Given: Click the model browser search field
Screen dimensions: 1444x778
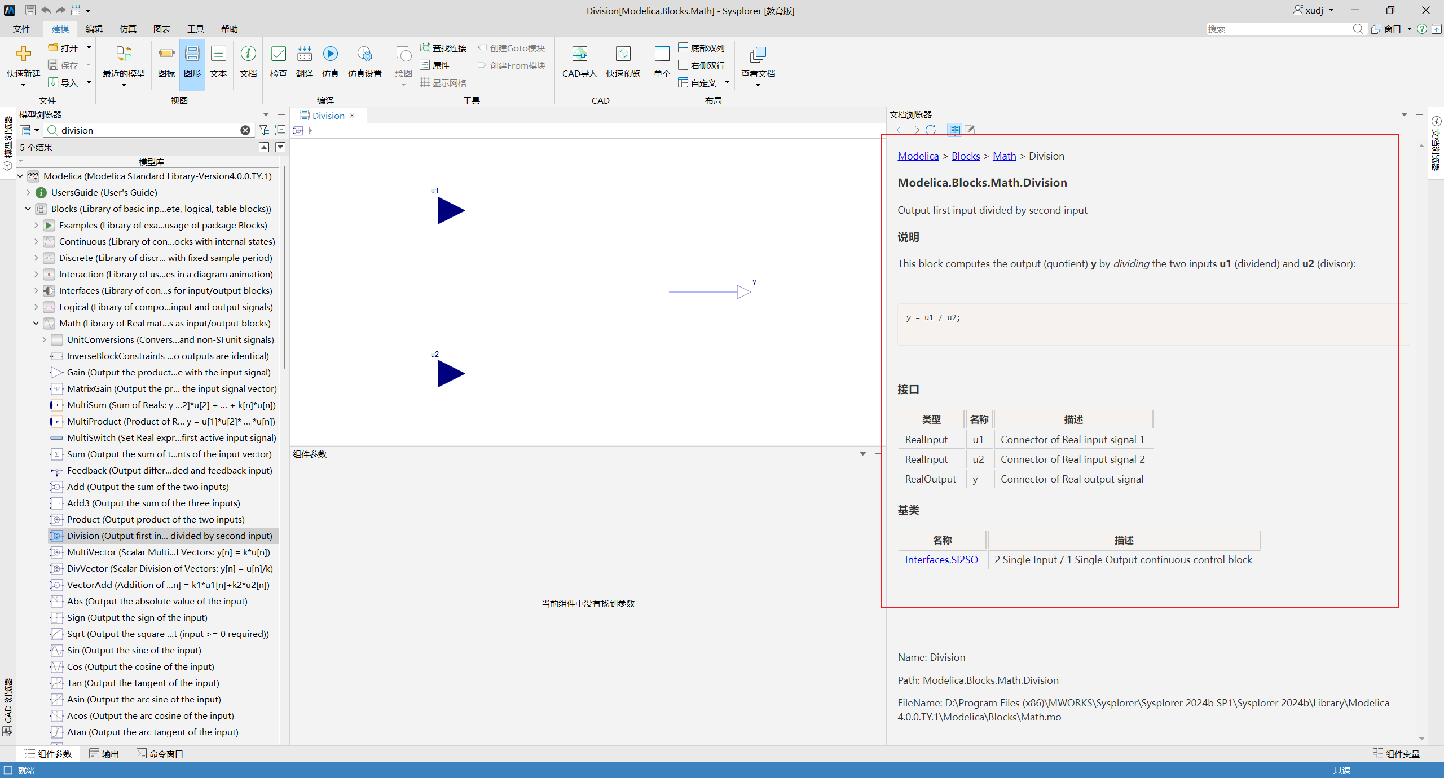Looking at the screenshot, I should click(149, 130).
